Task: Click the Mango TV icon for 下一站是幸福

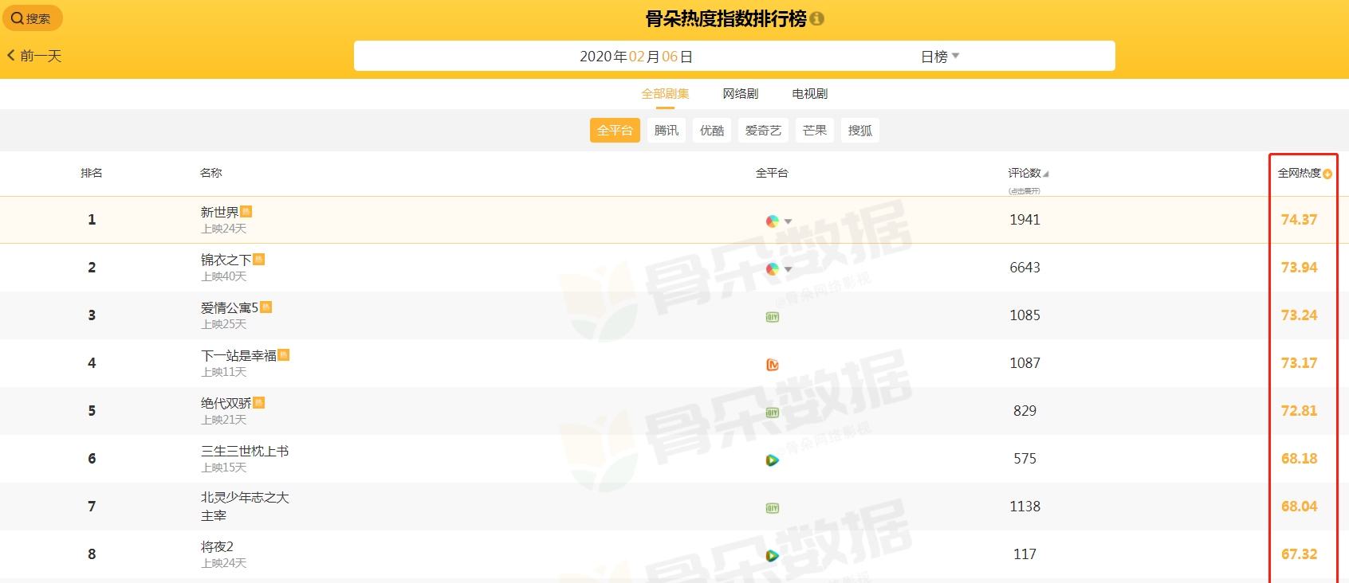Action: [x=772, y=365]
